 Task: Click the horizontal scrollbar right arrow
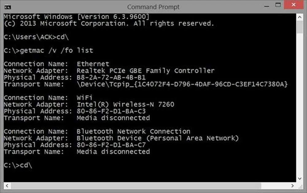click(x=293, y=186)
